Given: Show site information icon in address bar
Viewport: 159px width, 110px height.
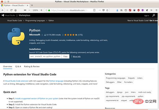Looking at the screenshot, I should (x=46, y=10).
